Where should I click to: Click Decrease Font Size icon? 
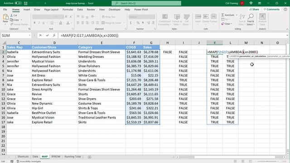(71, 17)
